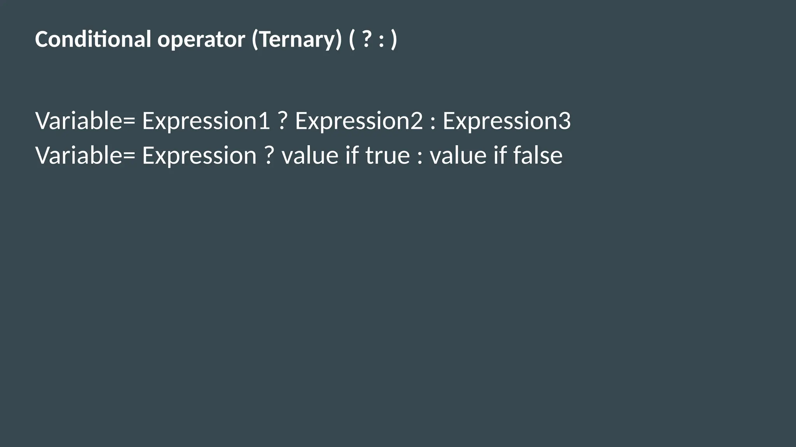This screenshot has width=796, height=447.
Task: Click the word true in the second line
Action: 388,156
